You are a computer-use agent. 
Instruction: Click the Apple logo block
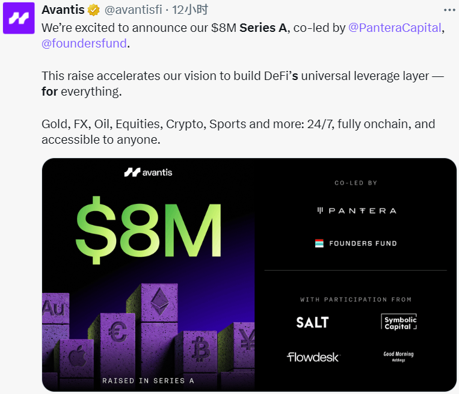(77, 357)
